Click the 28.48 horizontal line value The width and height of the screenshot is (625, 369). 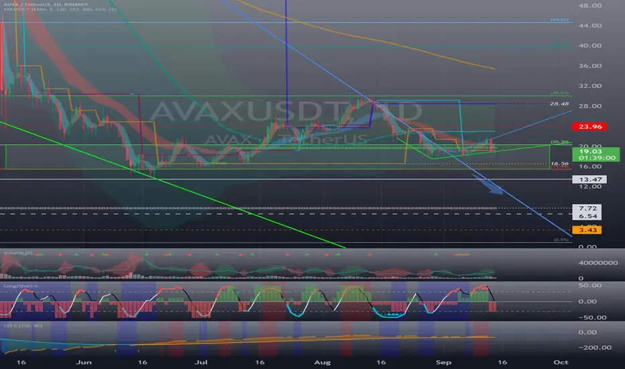click(x=559, y=104)
